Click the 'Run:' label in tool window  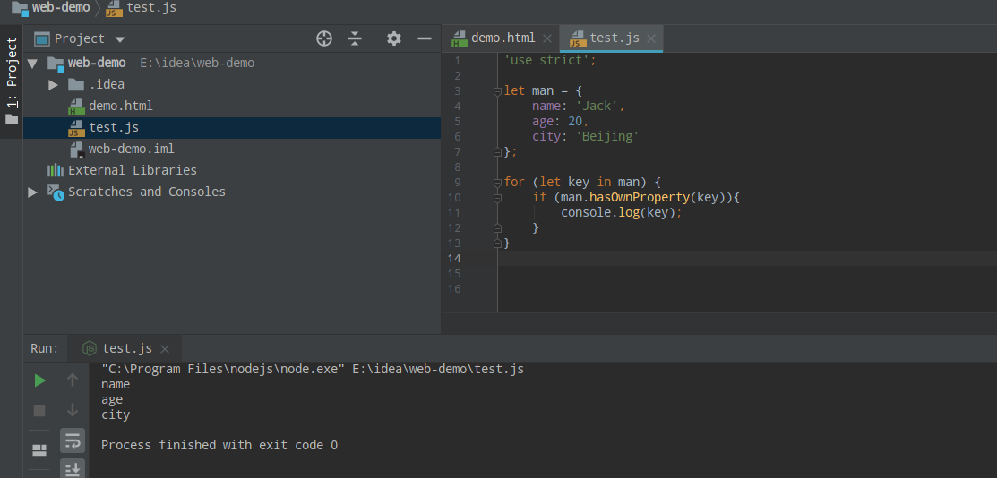point(45,348)
